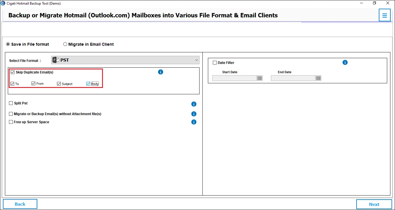
Task: Check Migrate or Backup without Attachment file(s)
Action: 11,114
